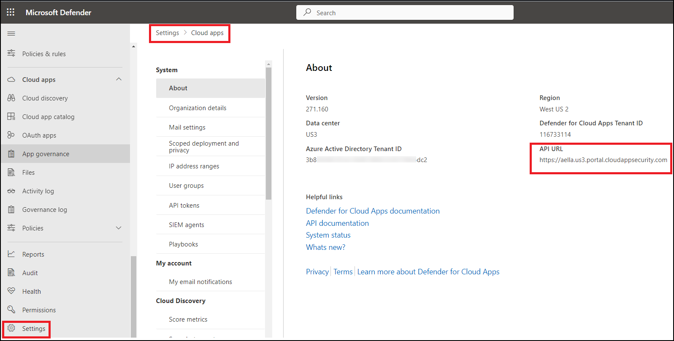Collapse the navigation hamburger menu

pyautogui.click(x=11, y=33)
